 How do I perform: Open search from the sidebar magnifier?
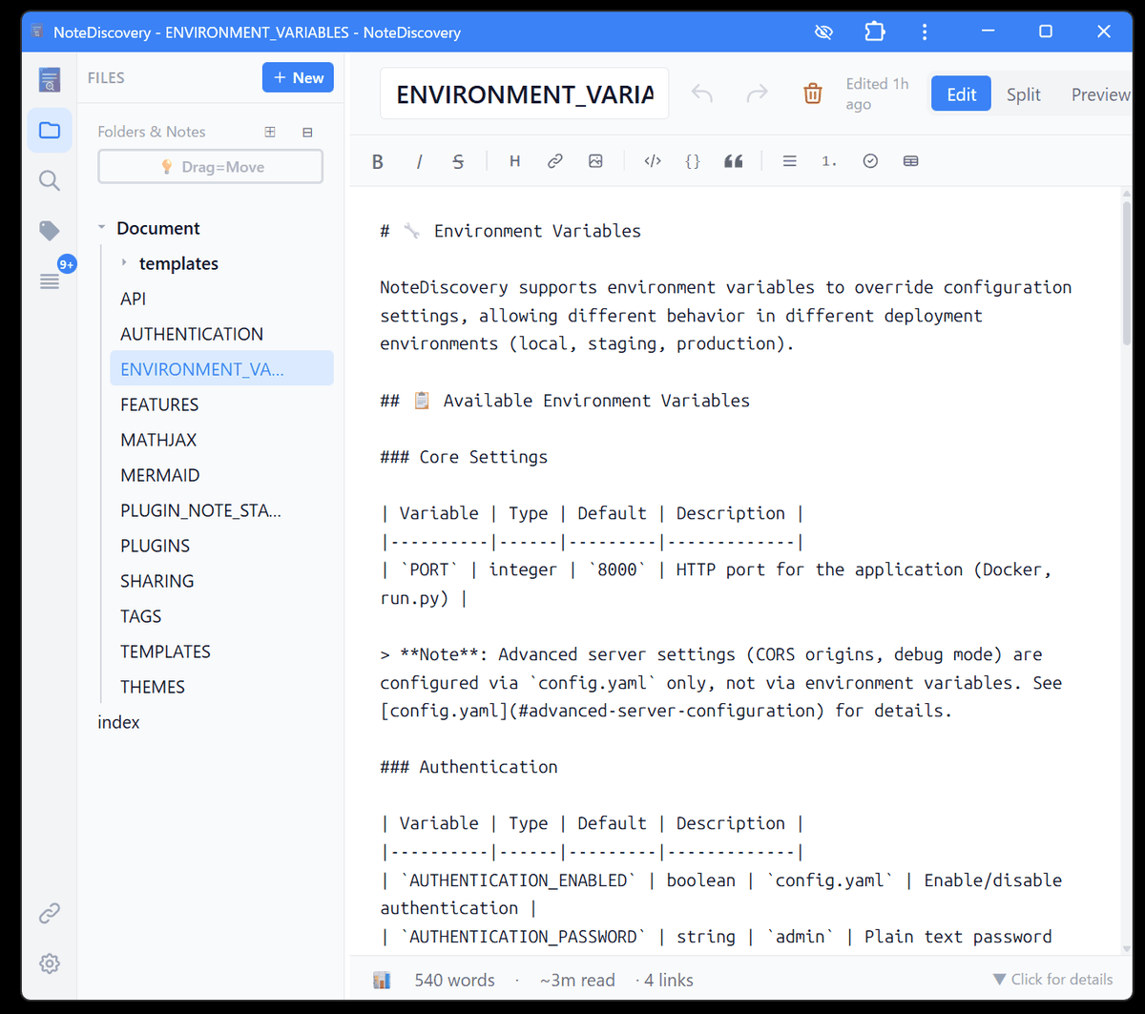point(50,180)
